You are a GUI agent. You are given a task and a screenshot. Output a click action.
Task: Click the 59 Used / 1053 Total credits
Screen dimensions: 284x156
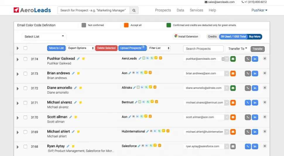[233, 37]
